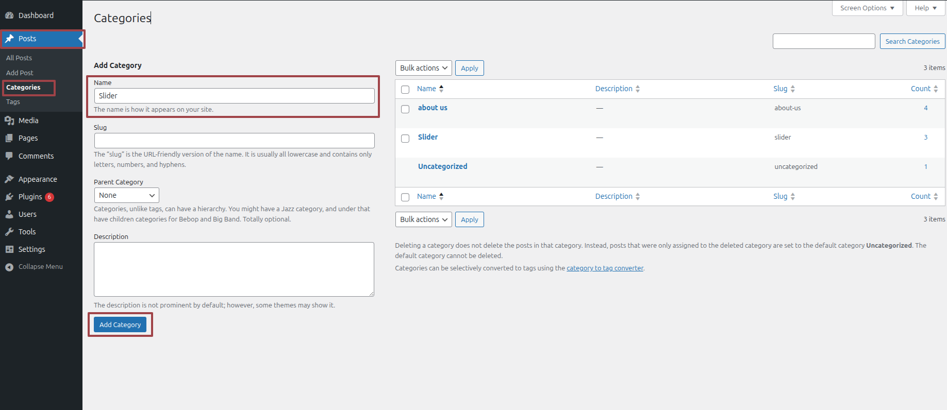Click the Tools wrench icon
The image size is (947, 410).
coord(9,232)
